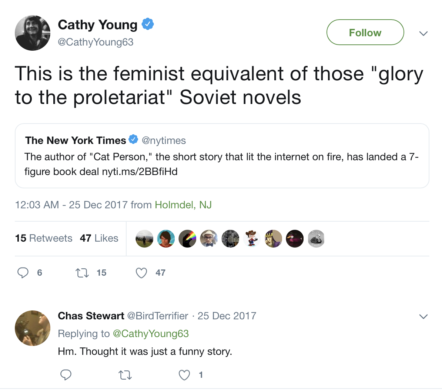Follow Cathy Young
Screen dimensions: 442x390
coord(365,33)
